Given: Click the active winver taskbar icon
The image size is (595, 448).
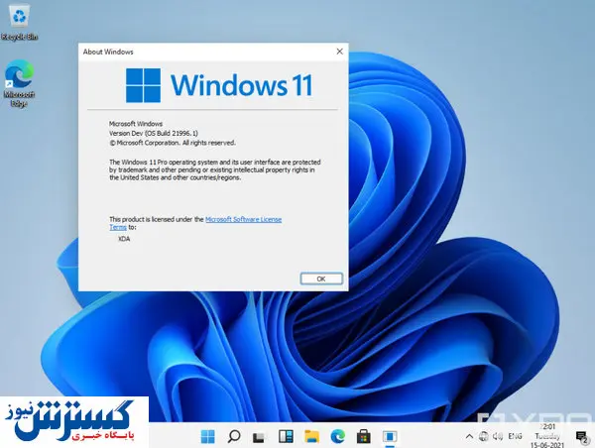Looking at the screenshot, I should click(390, 436).
